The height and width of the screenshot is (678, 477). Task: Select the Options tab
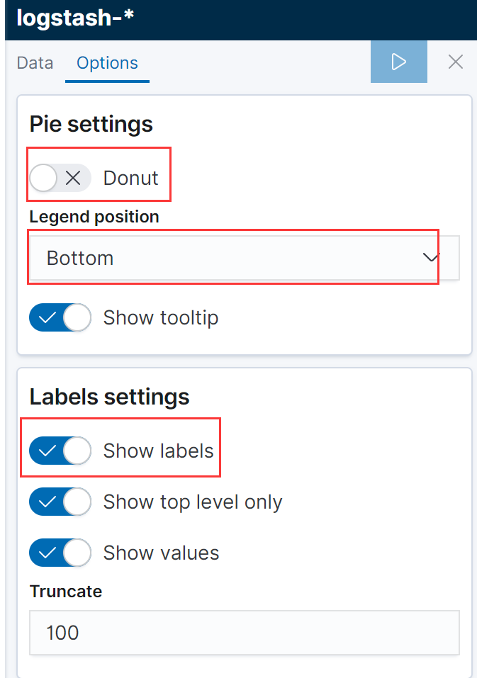(107, 63)
